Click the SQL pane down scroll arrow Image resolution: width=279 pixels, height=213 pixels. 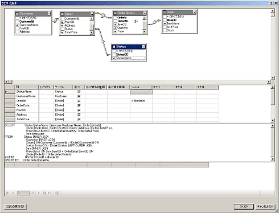point(273,159)
